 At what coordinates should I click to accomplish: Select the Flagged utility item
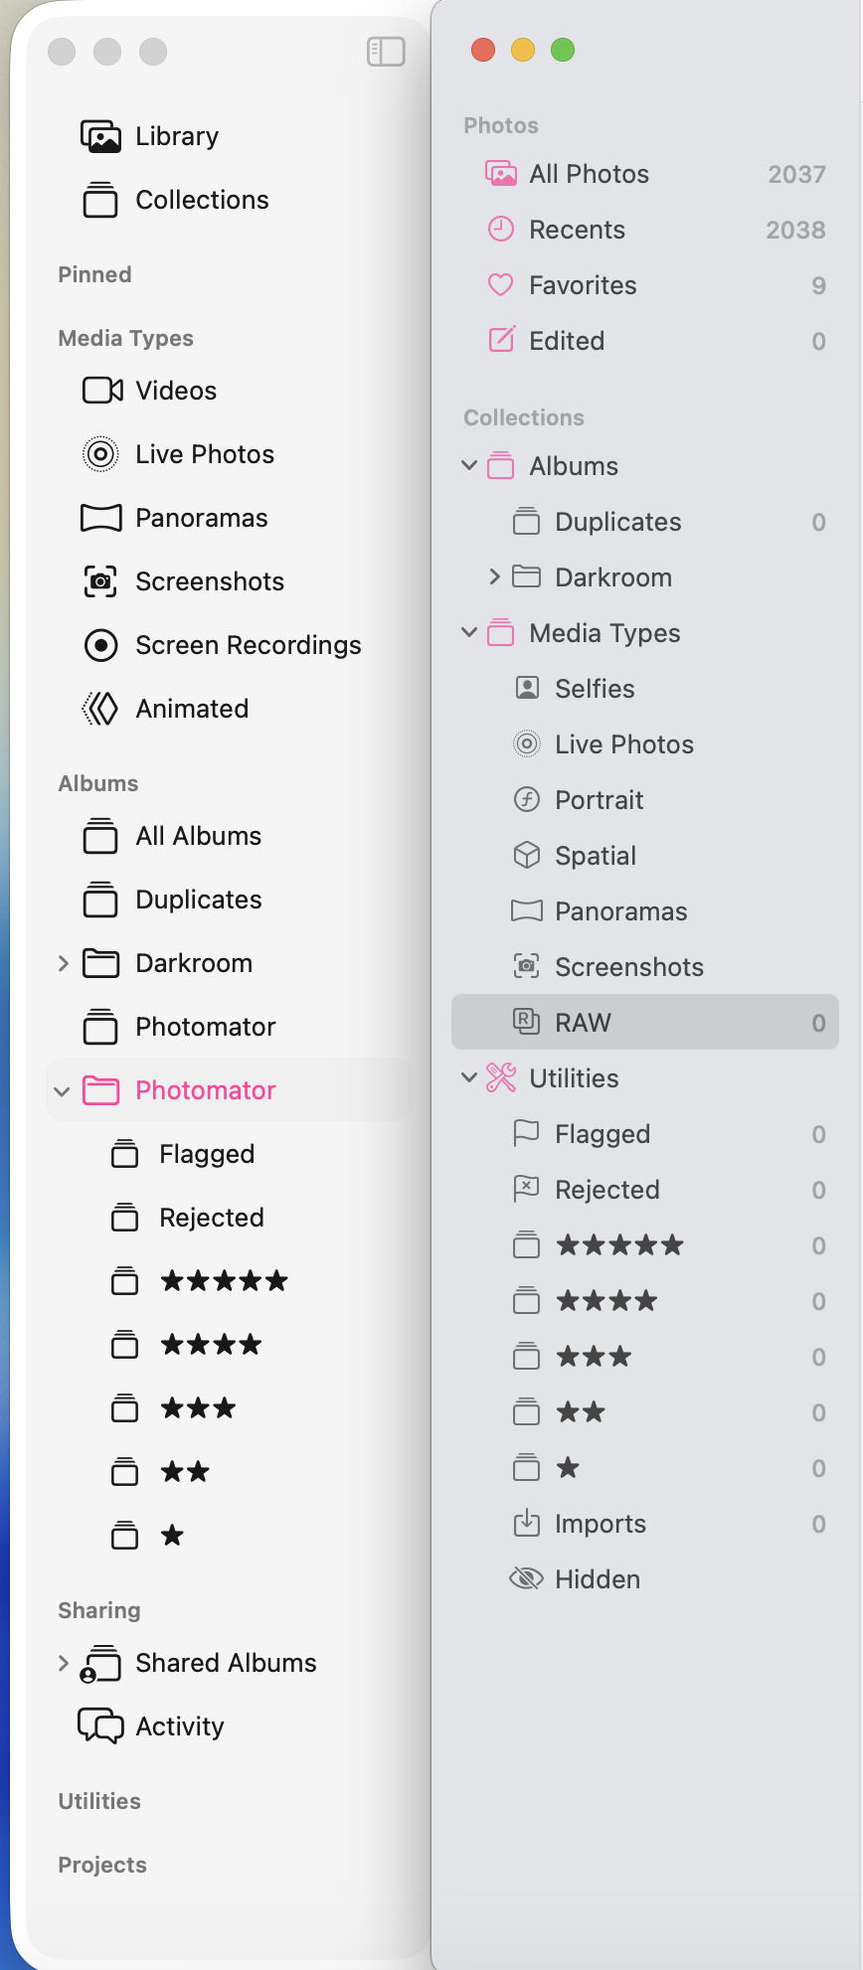point(602,1133)
